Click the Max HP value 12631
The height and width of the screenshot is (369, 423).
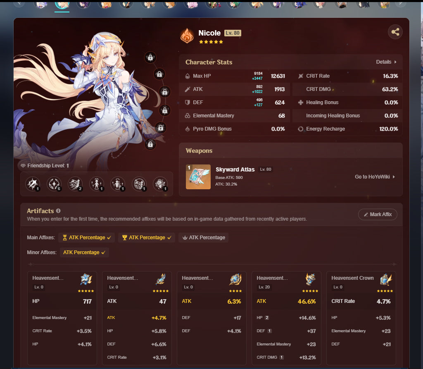coord(278,76)
